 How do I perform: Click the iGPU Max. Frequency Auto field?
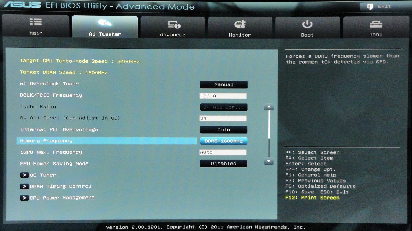click(223, 152)
